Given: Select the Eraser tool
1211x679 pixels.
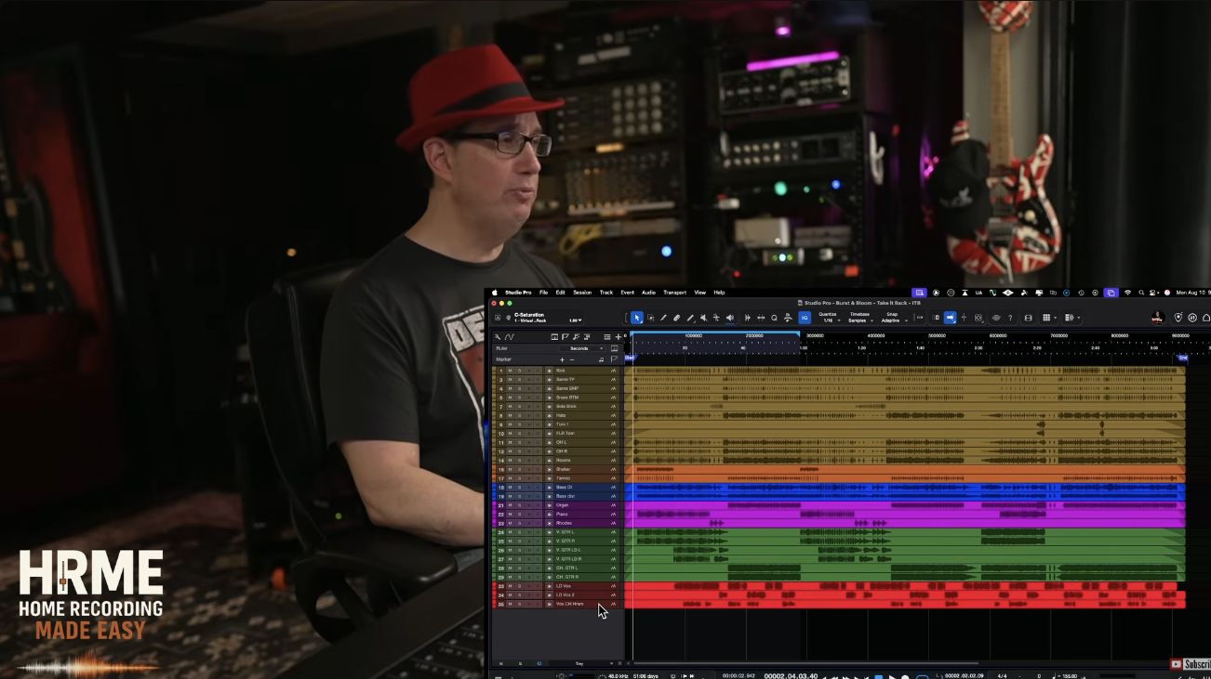Looking at the screenshot, I should (676, 318).
